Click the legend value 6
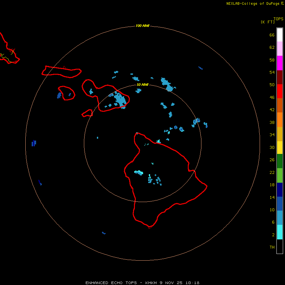The image size is (285, 285). [273, 222]
